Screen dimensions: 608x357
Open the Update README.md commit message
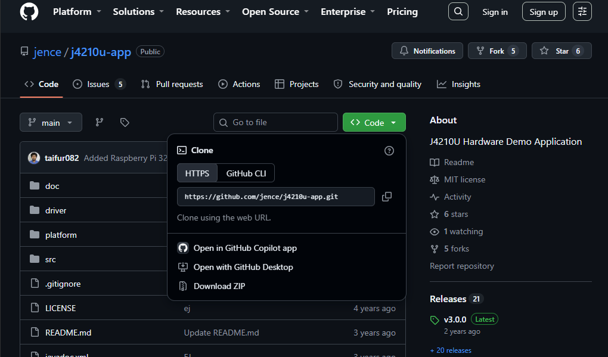[221, 333]
